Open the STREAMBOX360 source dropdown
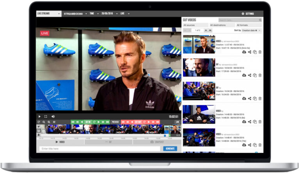This screenshot has height=176, width=300. [75, 14]
